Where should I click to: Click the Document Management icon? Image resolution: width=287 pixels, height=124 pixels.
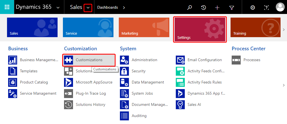click(124, 105)
